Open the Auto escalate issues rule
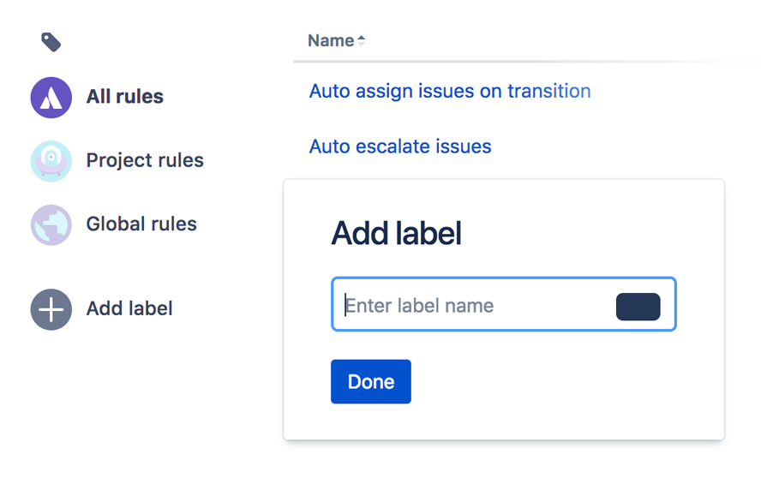Viewport: 767px width, 490px height. point(400,146)
